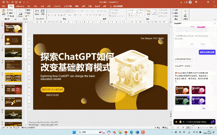Open the font name combo box
This screenshot has width=217, height=135.
coord(57,11)
